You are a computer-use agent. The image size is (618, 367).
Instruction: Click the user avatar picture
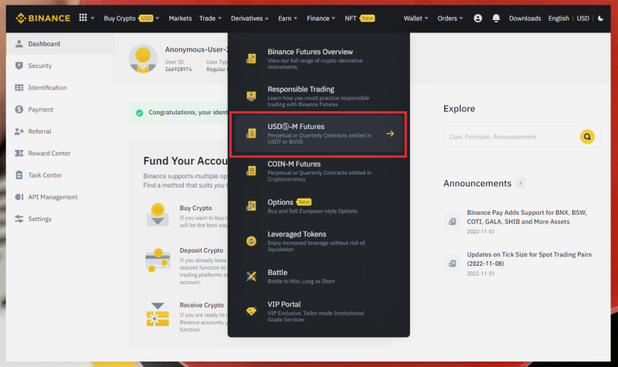coord(143,59)
